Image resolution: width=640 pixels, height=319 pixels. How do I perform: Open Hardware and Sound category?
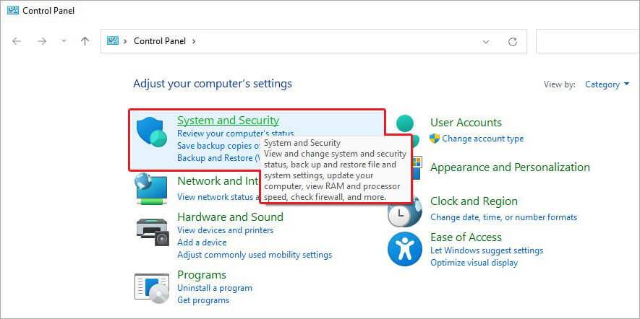coord(230,217)
